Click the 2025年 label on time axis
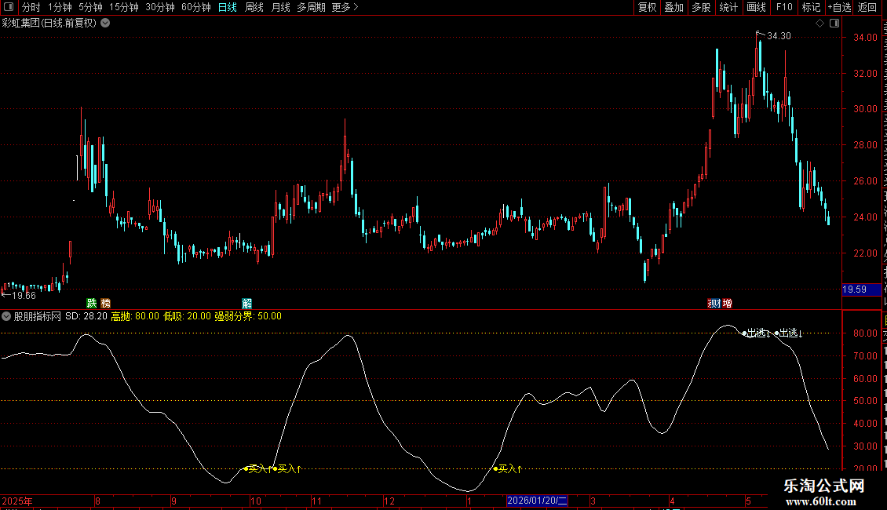The height and width of the screenshot is (510, 887). pyautogui.click(x=17, y=501)
